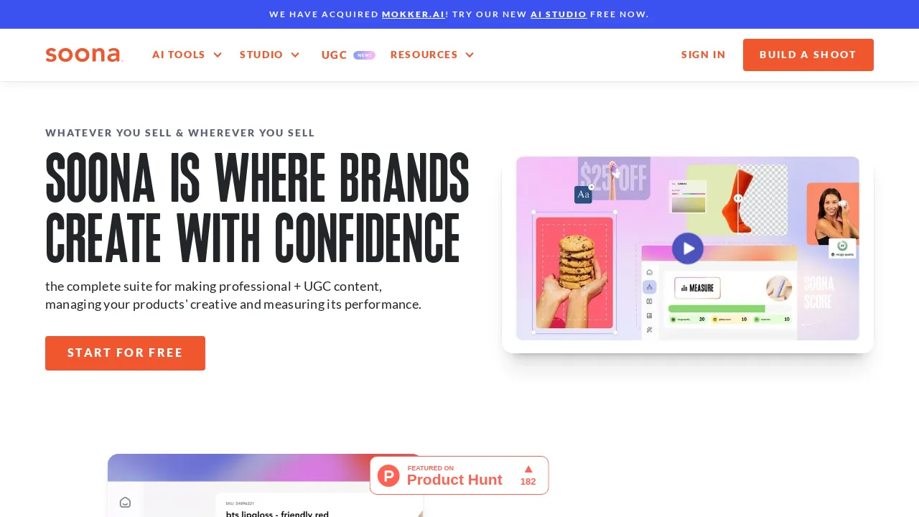Play the hero preview video
This screenshot has width=919, height=517.
[688, 248]
